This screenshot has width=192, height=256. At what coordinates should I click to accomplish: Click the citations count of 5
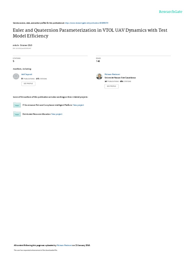point(13,61)
